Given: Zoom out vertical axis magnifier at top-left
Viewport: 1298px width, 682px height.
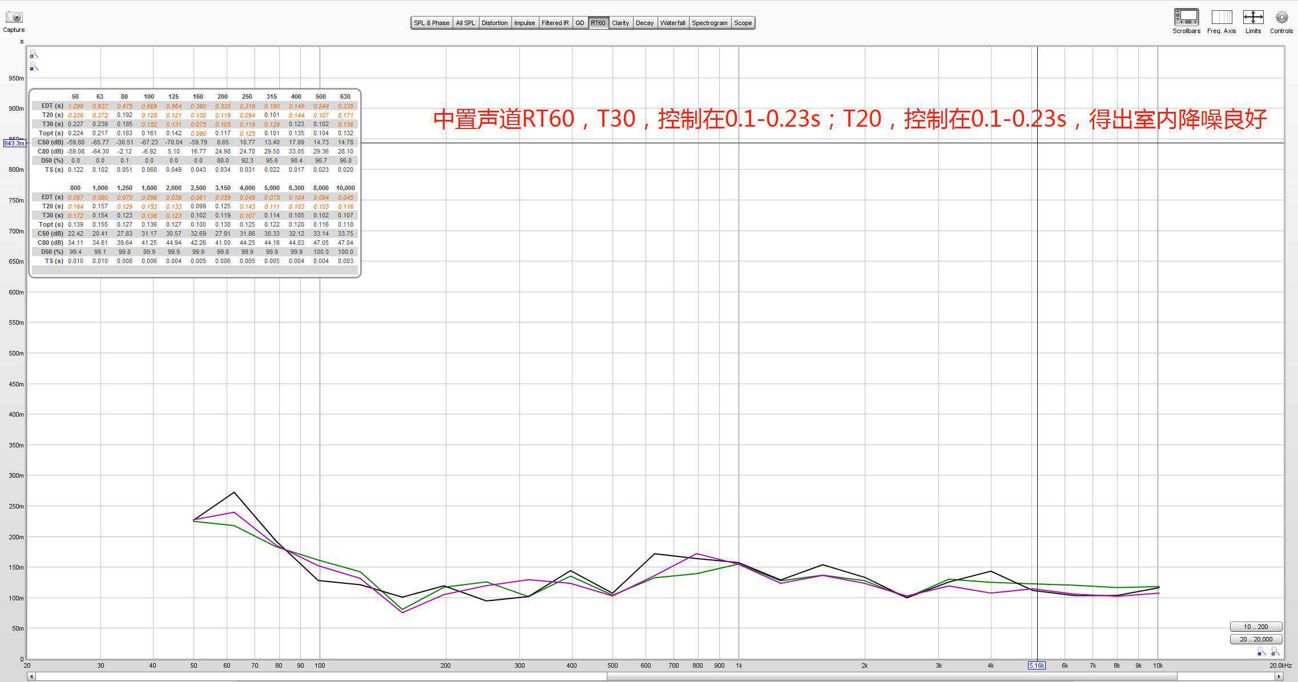Looking at the screenshot, I should [x=34, y=67].
